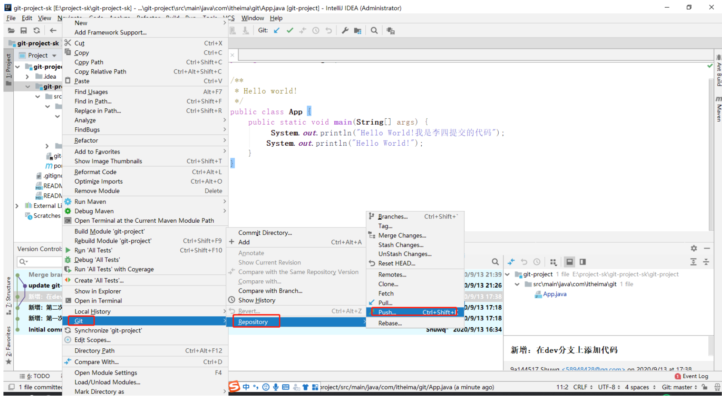Toggle the Z: Structure tool window button
This screenshot has height=396, width=722.
point(8,295)
